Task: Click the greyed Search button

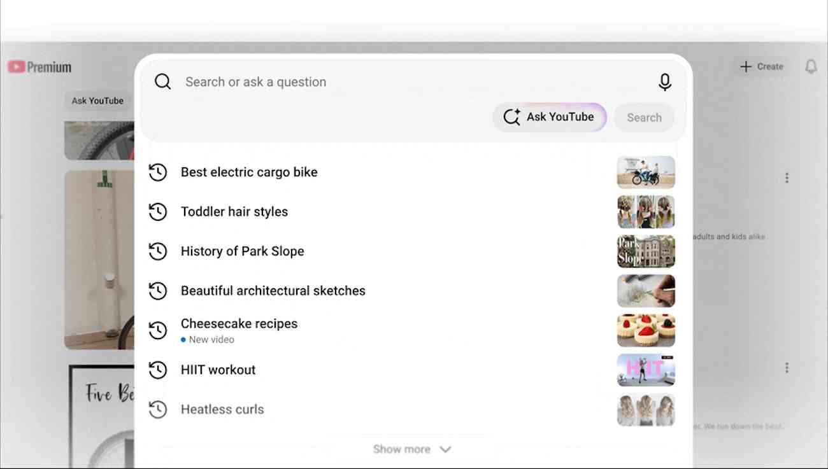Action: pos(644,117)
